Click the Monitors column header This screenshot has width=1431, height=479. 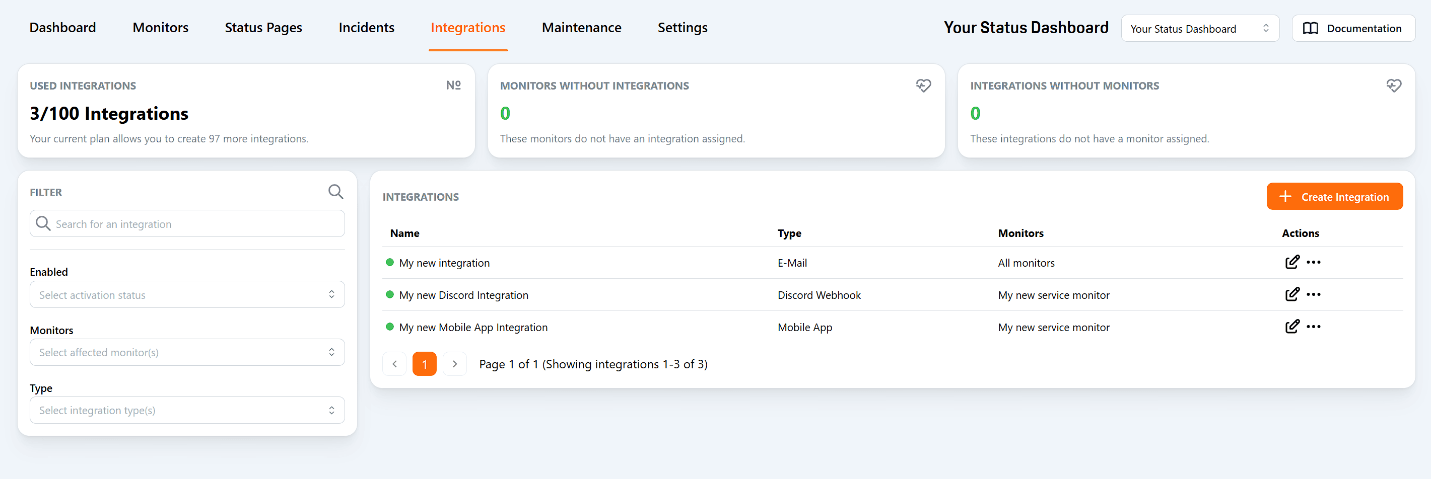[x=1020, y=233]
